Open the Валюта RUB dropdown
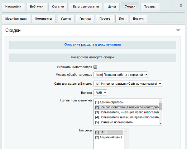 point(101,93)
